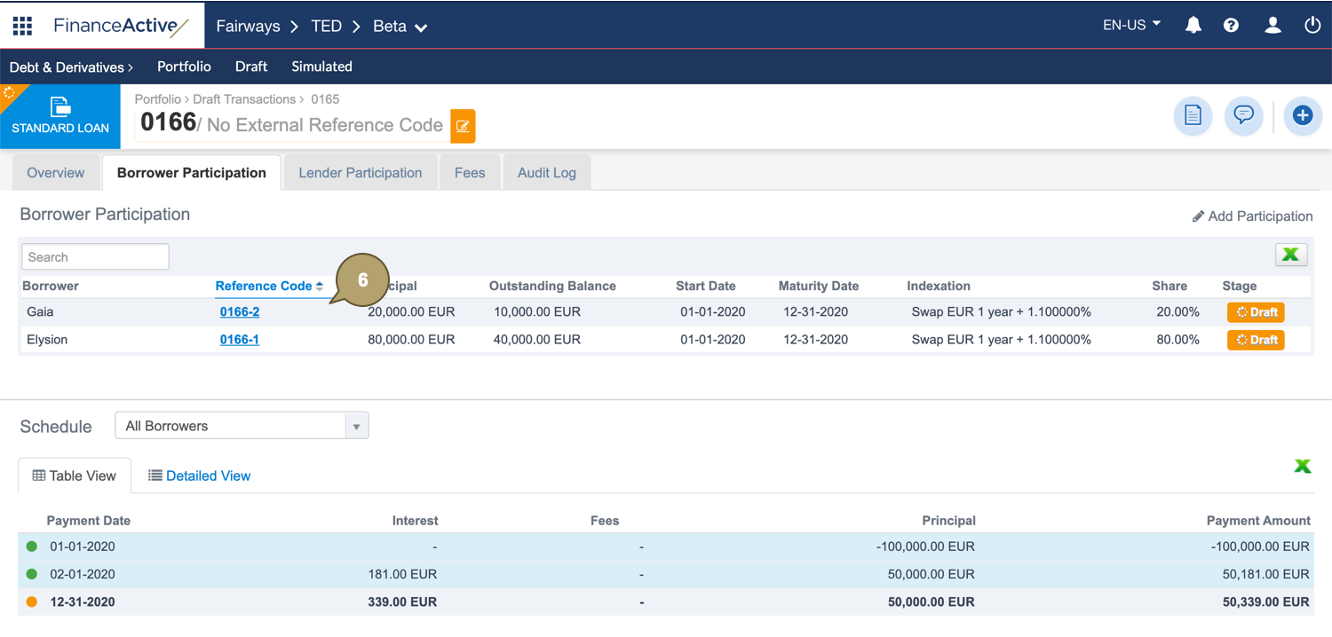
Task: Open the help question mark icon
Action: coord(1231,26)
